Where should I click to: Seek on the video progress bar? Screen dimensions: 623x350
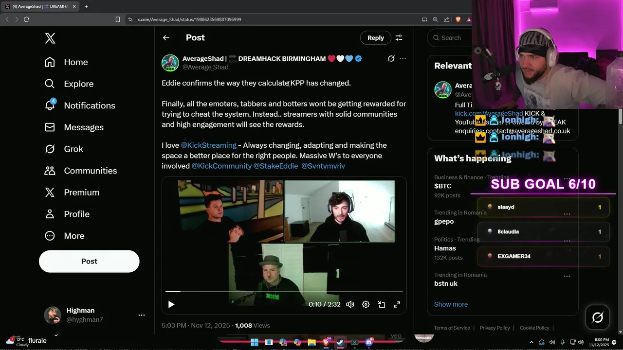click(x=284, y=291)
